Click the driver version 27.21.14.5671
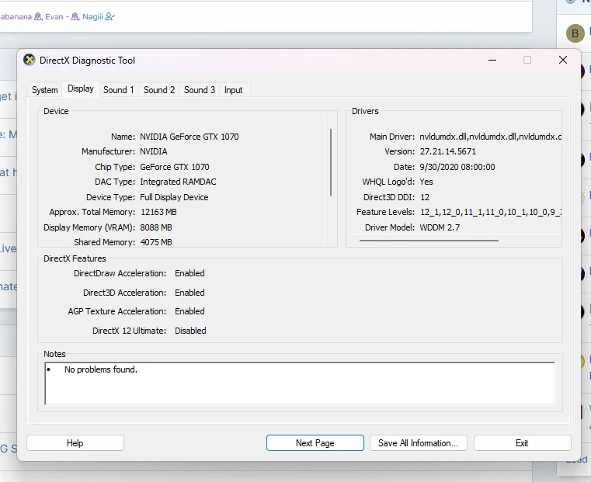This screenshot has height=482, width=591. [x=448, y=151]
